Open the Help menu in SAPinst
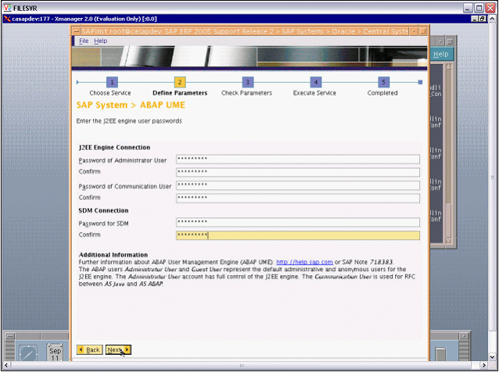Screen dimensions: 499x372 coord(101,41)
